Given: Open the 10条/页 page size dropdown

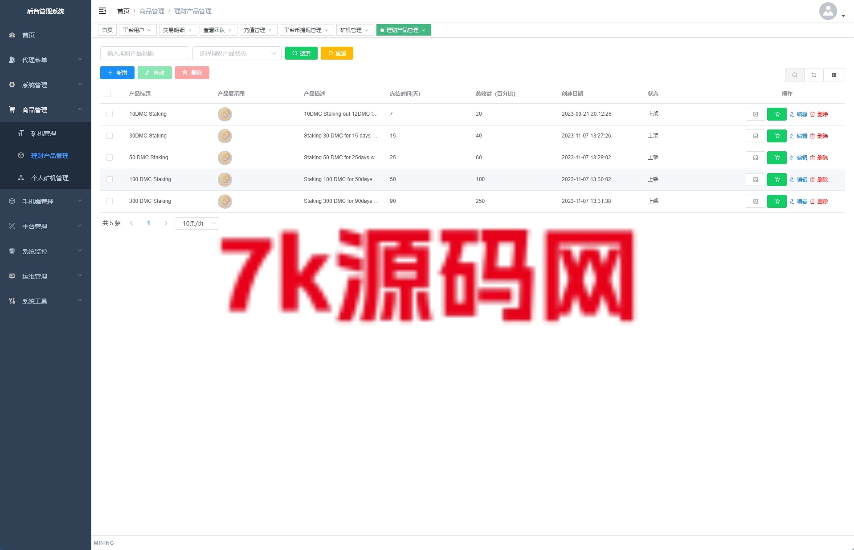Looking at the screenshot, I should [x=197, y=223].
